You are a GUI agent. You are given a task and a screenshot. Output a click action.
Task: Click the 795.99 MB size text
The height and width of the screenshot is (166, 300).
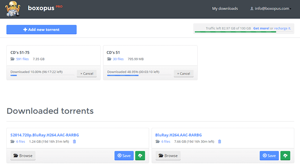tap(136, 59)
